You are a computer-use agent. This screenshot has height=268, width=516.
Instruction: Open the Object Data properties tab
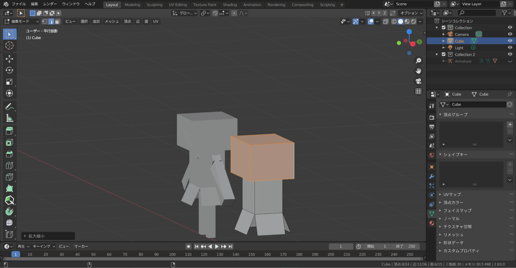[x=432, y=213]
